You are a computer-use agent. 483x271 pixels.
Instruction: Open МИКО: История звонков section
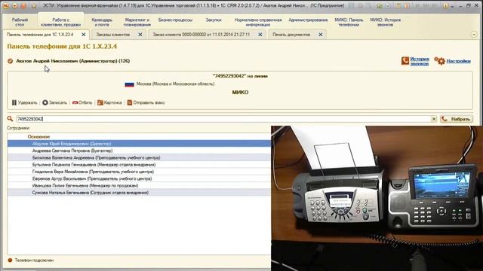pos(385,22)
